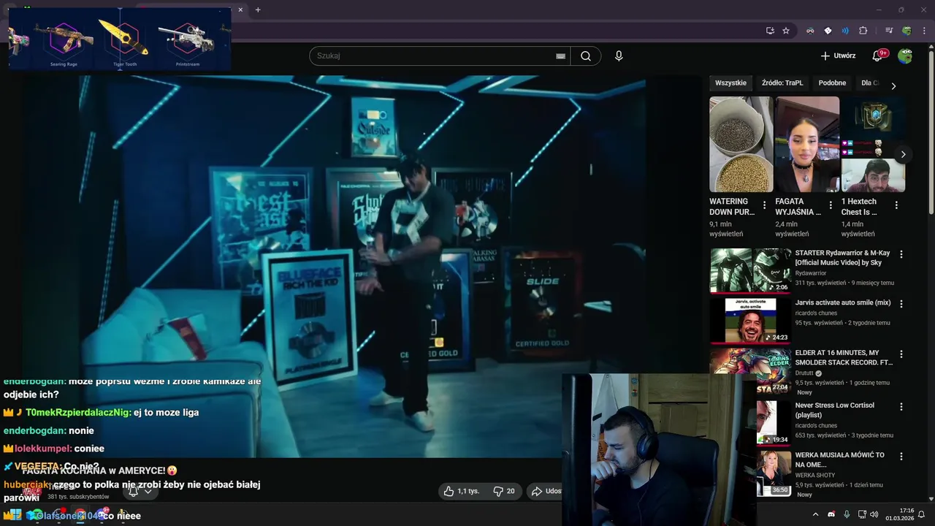The height and width of the screenshot is (526, 935).
Task: Close the current browser tab
Action: click(x=240, y=9)
